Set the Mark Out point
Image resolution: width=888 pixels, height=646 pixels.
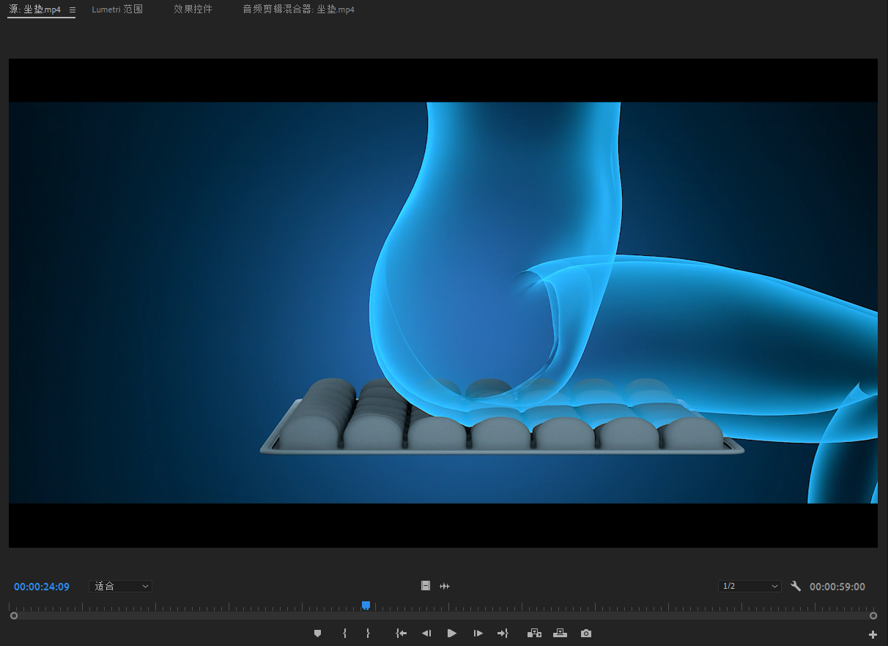pyautogui.click(x=368, y=634)
